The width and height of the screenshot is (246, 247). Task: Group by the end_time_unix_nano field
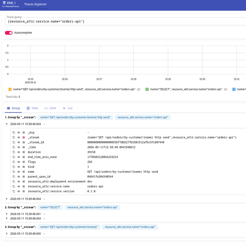(x=24, y=157)
